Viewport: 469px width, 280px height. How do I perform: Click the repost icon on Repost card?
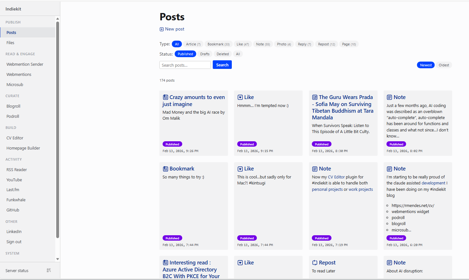(315, 263)
